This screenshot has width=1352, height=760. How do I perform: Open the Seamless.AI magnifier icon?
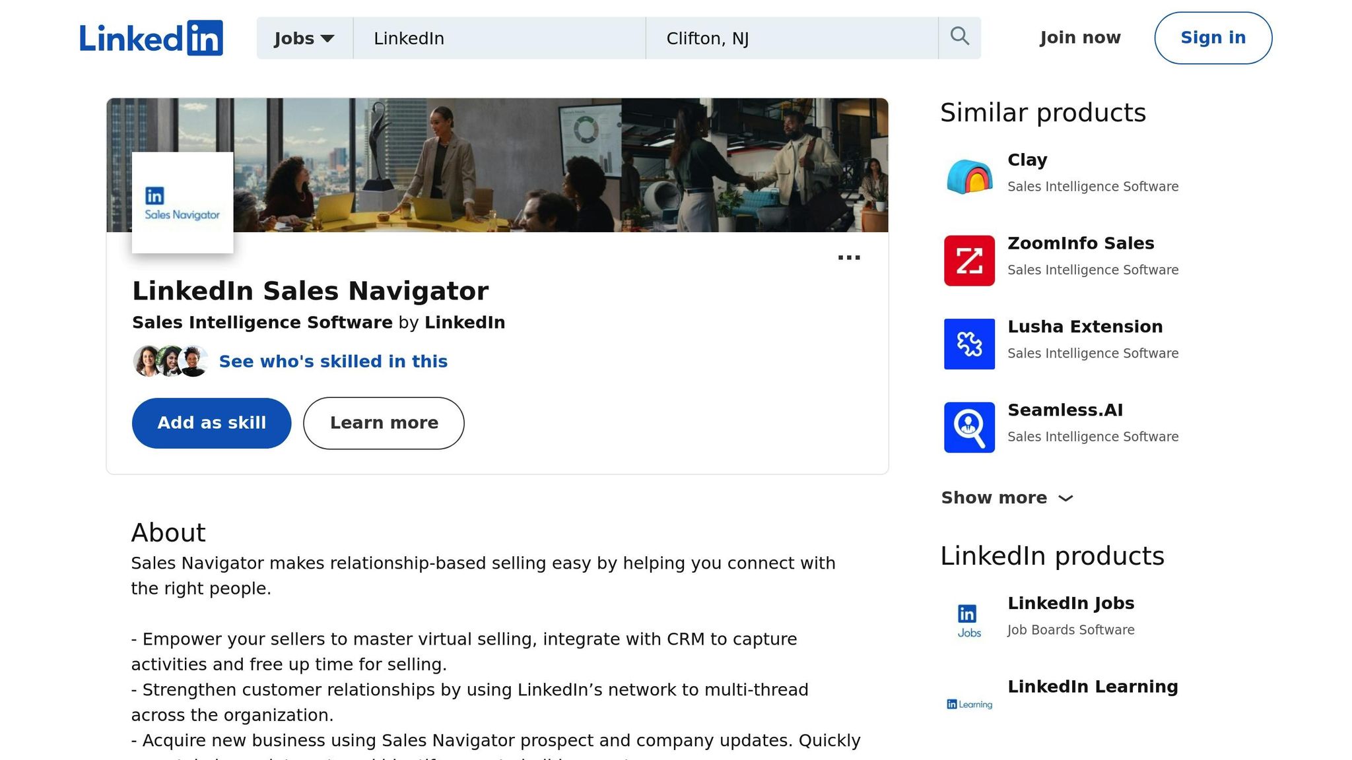point(968,427)
